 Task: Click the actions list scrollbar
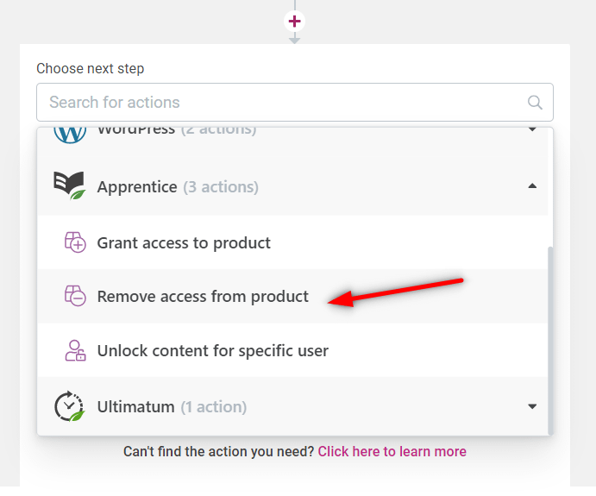point(550,340)
